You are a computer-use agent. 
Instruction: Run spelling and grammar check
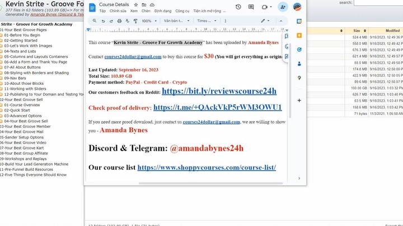[x=127, y=21]
